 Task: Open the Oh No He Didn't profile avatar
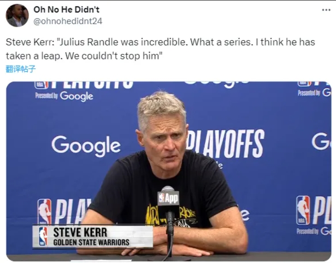[17, 15]
